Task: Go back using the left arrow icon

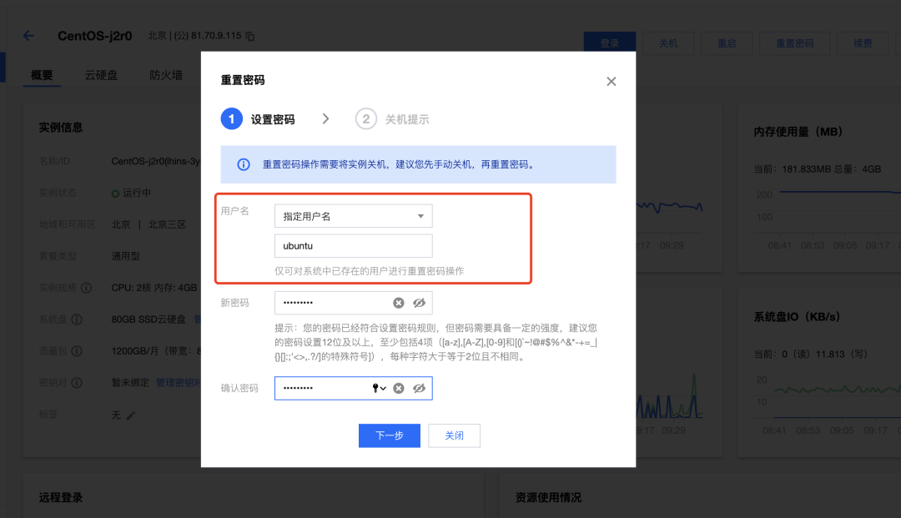Action: [28, 36]
